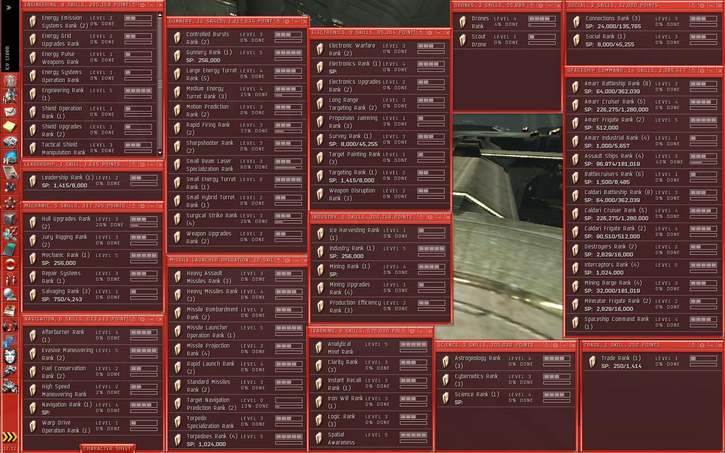This screenshot has width=725, height=453.
Task: Click skill book icon beside Gunnery Rank (1)
Action: point(177,56)
